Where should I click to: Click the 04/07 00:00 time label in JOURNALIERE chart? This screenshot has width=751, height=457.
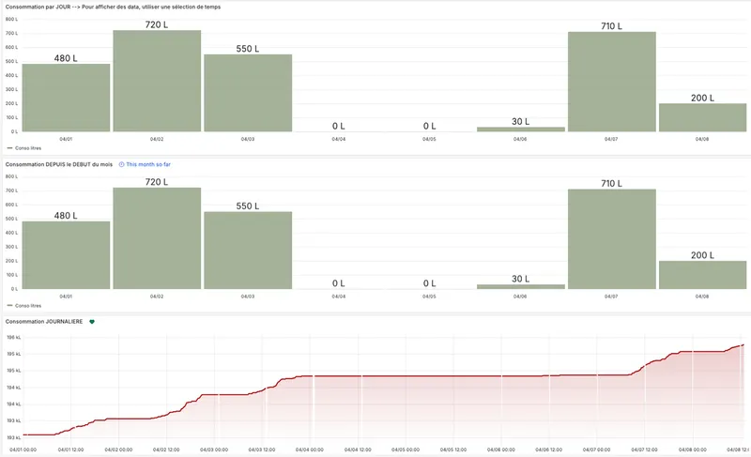click(x=597, y=449)
